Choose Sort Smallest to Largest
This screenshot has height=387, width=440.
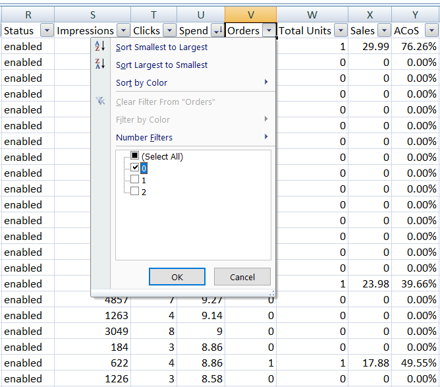click(161, 47)
